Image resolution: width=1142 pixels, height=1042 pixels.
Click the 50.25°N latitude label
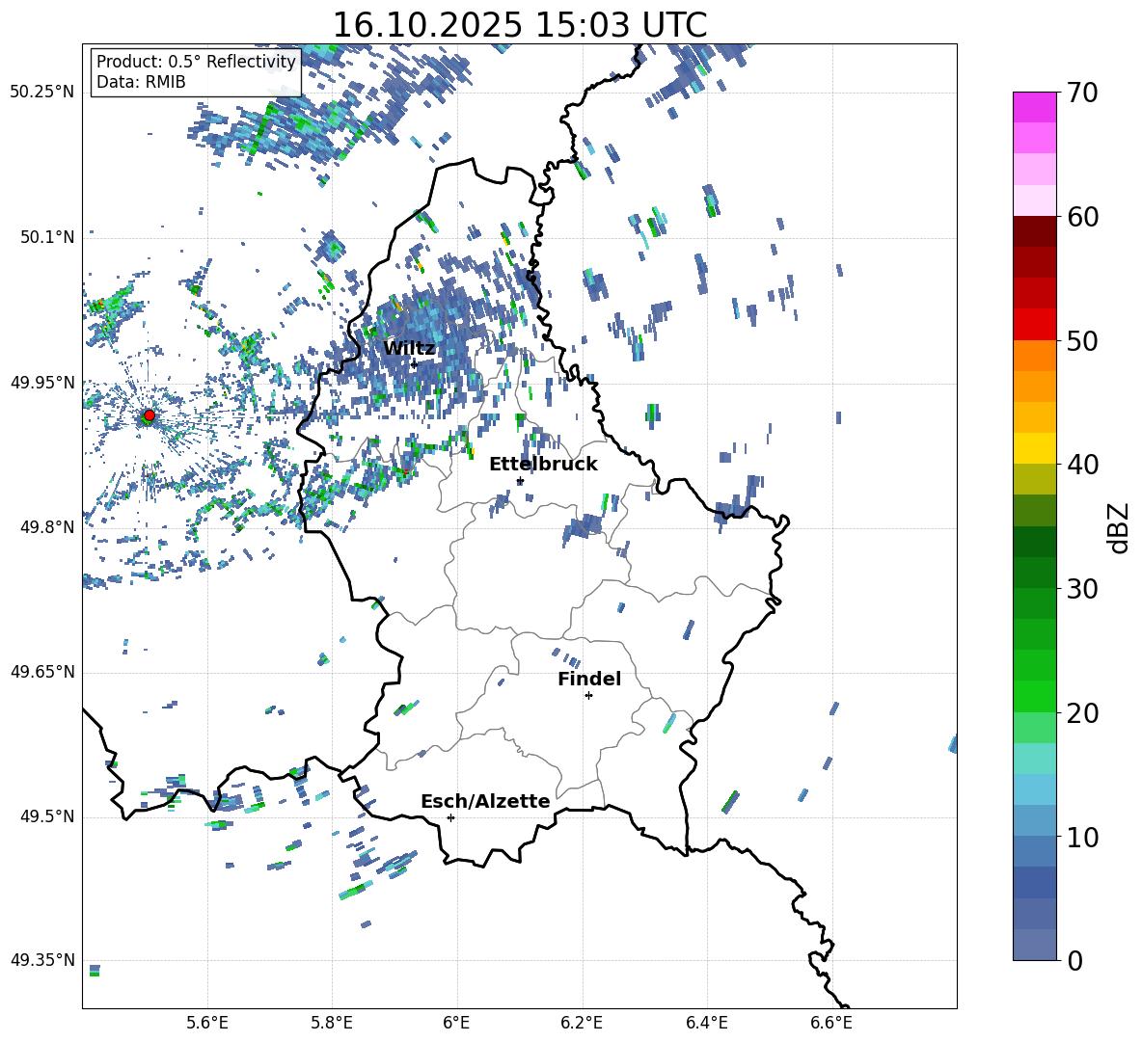(x=42, y=93)
